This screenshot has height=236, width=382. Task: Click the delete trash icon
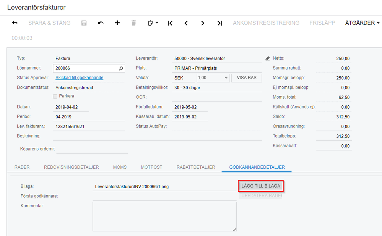pos(133,23)
